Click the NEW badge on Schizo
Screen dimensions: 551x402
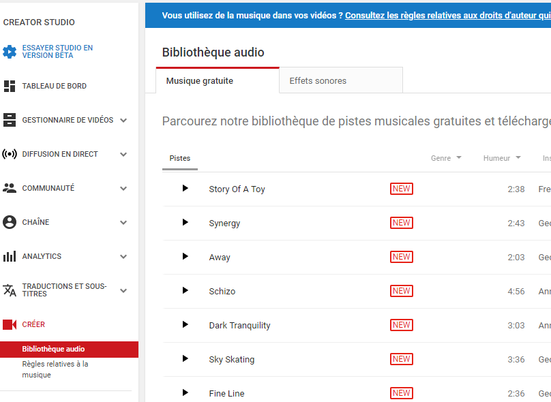(x=401, y=291)
